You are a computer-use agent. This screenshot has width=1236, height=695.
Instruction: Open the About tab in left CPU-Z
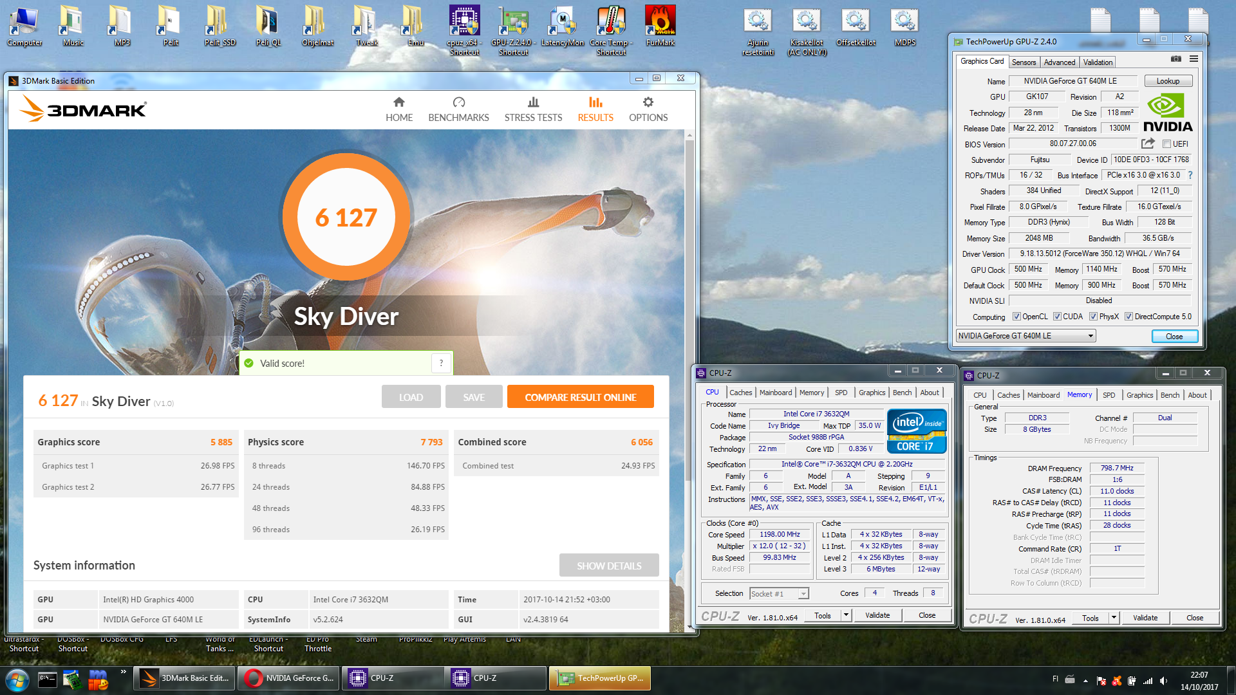929,393
